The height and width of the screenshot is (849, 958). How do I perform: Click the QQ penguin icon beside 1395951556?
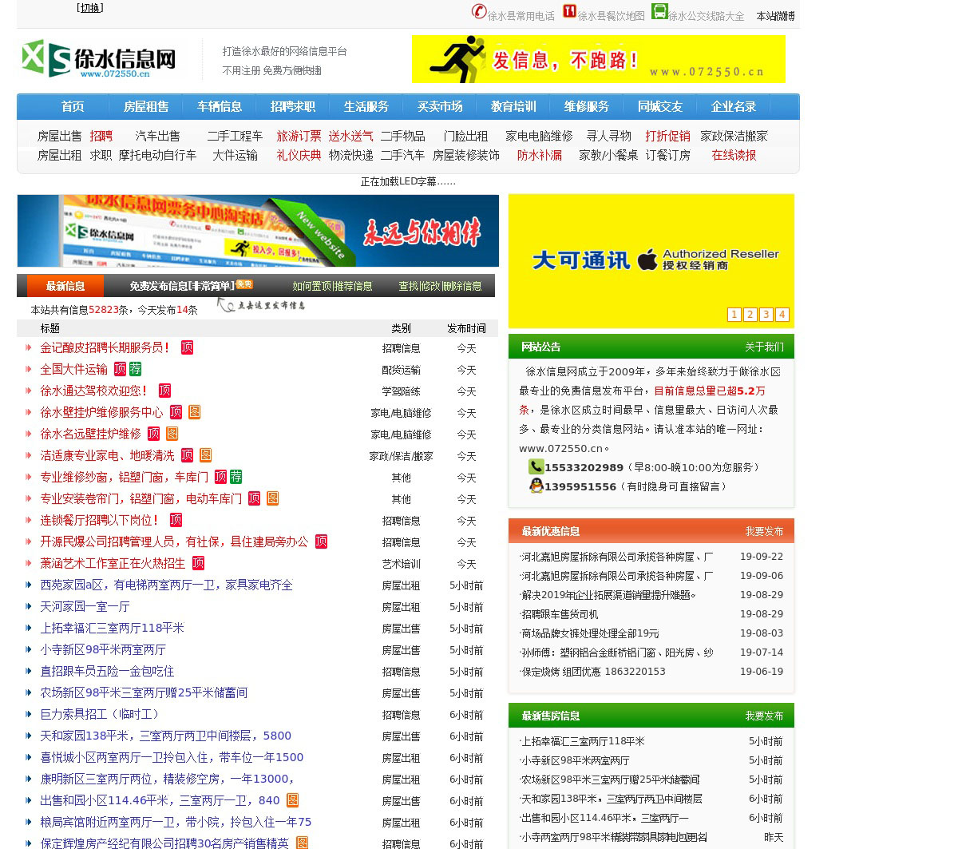click(x=536, y=486)
